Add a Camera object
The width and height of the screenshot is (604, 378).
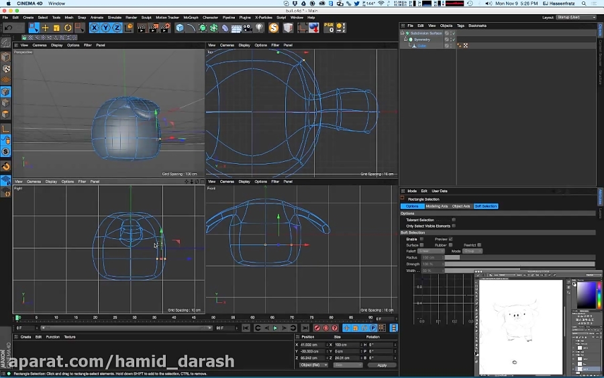point(248,28)
